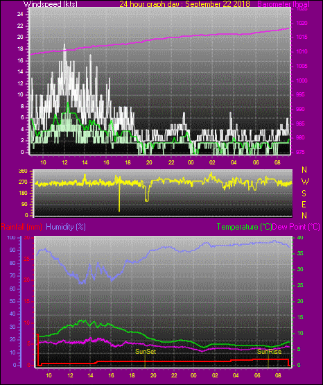The image size is (323, 385).
Task: Click the 1015 barometer axis value
Action: click(302, 37)
